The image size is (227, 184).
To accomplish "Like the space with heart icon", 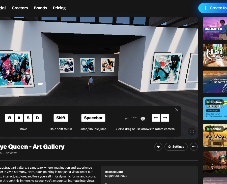I will click(x=158, y=147).
